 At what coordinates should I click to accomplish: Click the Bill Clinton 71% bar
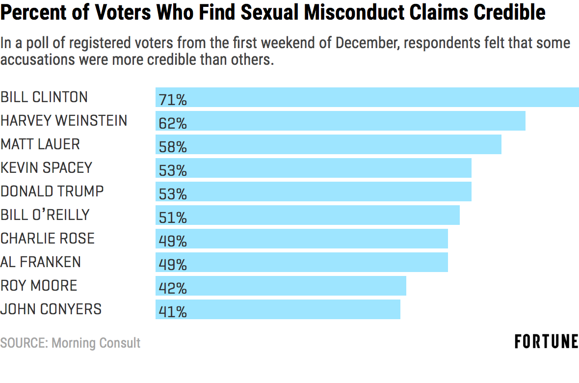pos(367,97)
